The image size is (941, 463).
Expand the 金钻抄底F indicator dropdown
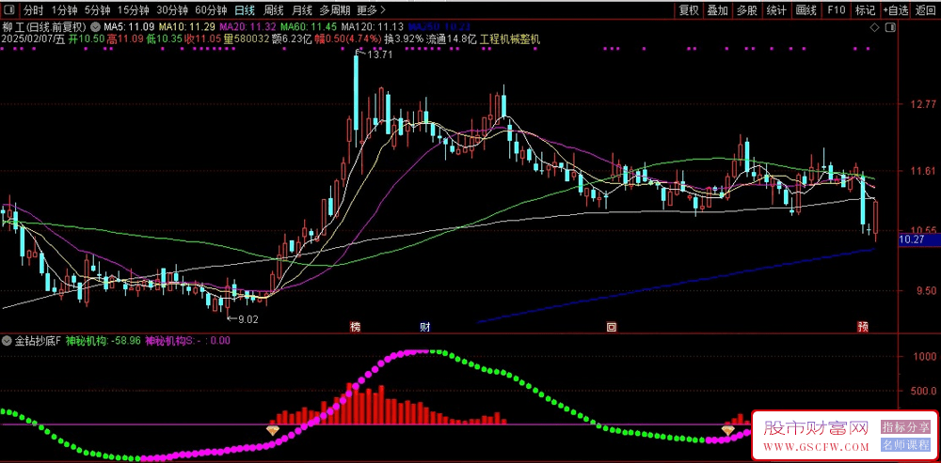8,340
